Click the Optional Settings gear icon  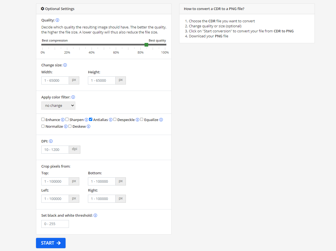(42, 9)
